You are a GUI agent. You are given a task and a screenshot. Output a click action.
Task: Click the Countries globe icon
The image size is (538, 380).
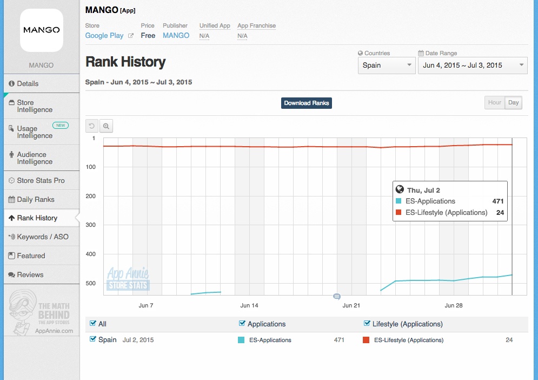pos(360,53)
